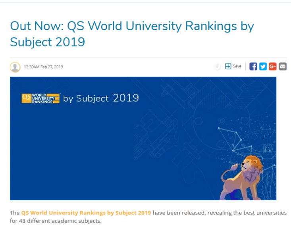
Task: Click the email envelope share icon
Action: pyautogui.click(x=283, y=67)
